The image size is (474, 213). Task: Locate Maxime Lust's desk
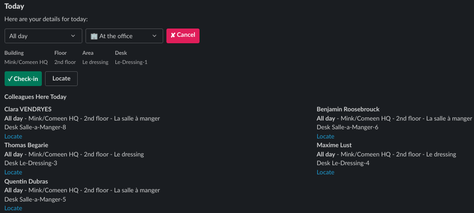point(326,172)
